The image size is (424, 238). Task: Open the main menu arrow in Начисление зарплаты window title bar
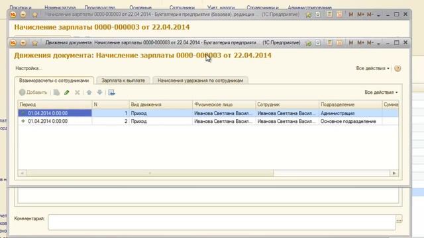coord(23,15)
